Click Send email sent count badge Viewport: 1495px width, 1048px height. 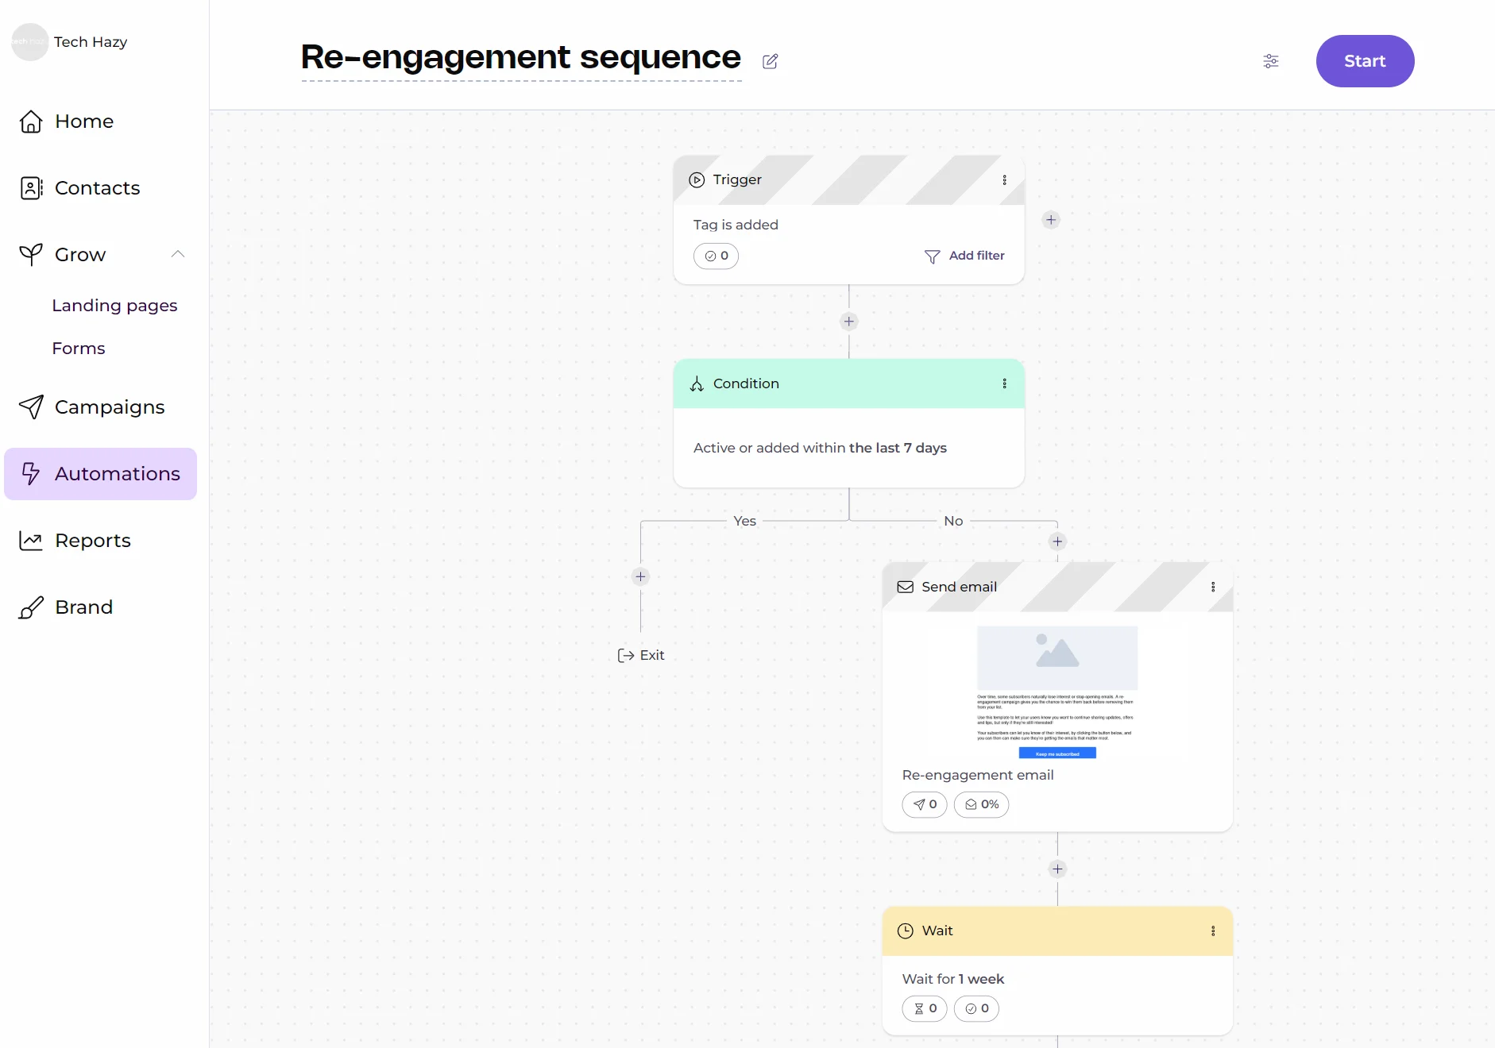tap(925, 804)
